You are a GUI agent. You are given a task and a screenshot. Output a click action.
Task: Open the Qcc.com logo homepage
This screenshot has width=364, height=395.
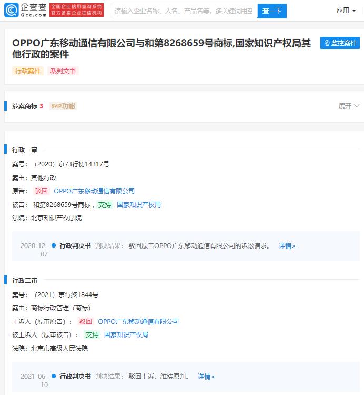(x=25, y=10)
